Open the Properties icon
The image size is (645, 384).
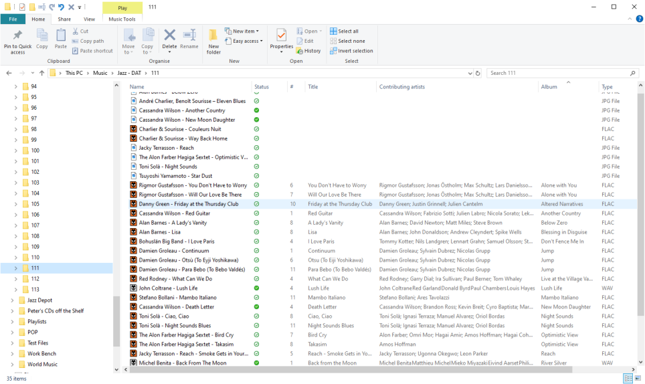pyautogui.click(x=282, y=35)
